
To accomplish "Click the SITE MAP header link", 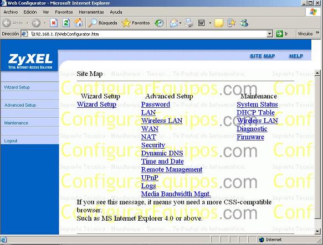I will pyautogui.click(x=262, y=56).
